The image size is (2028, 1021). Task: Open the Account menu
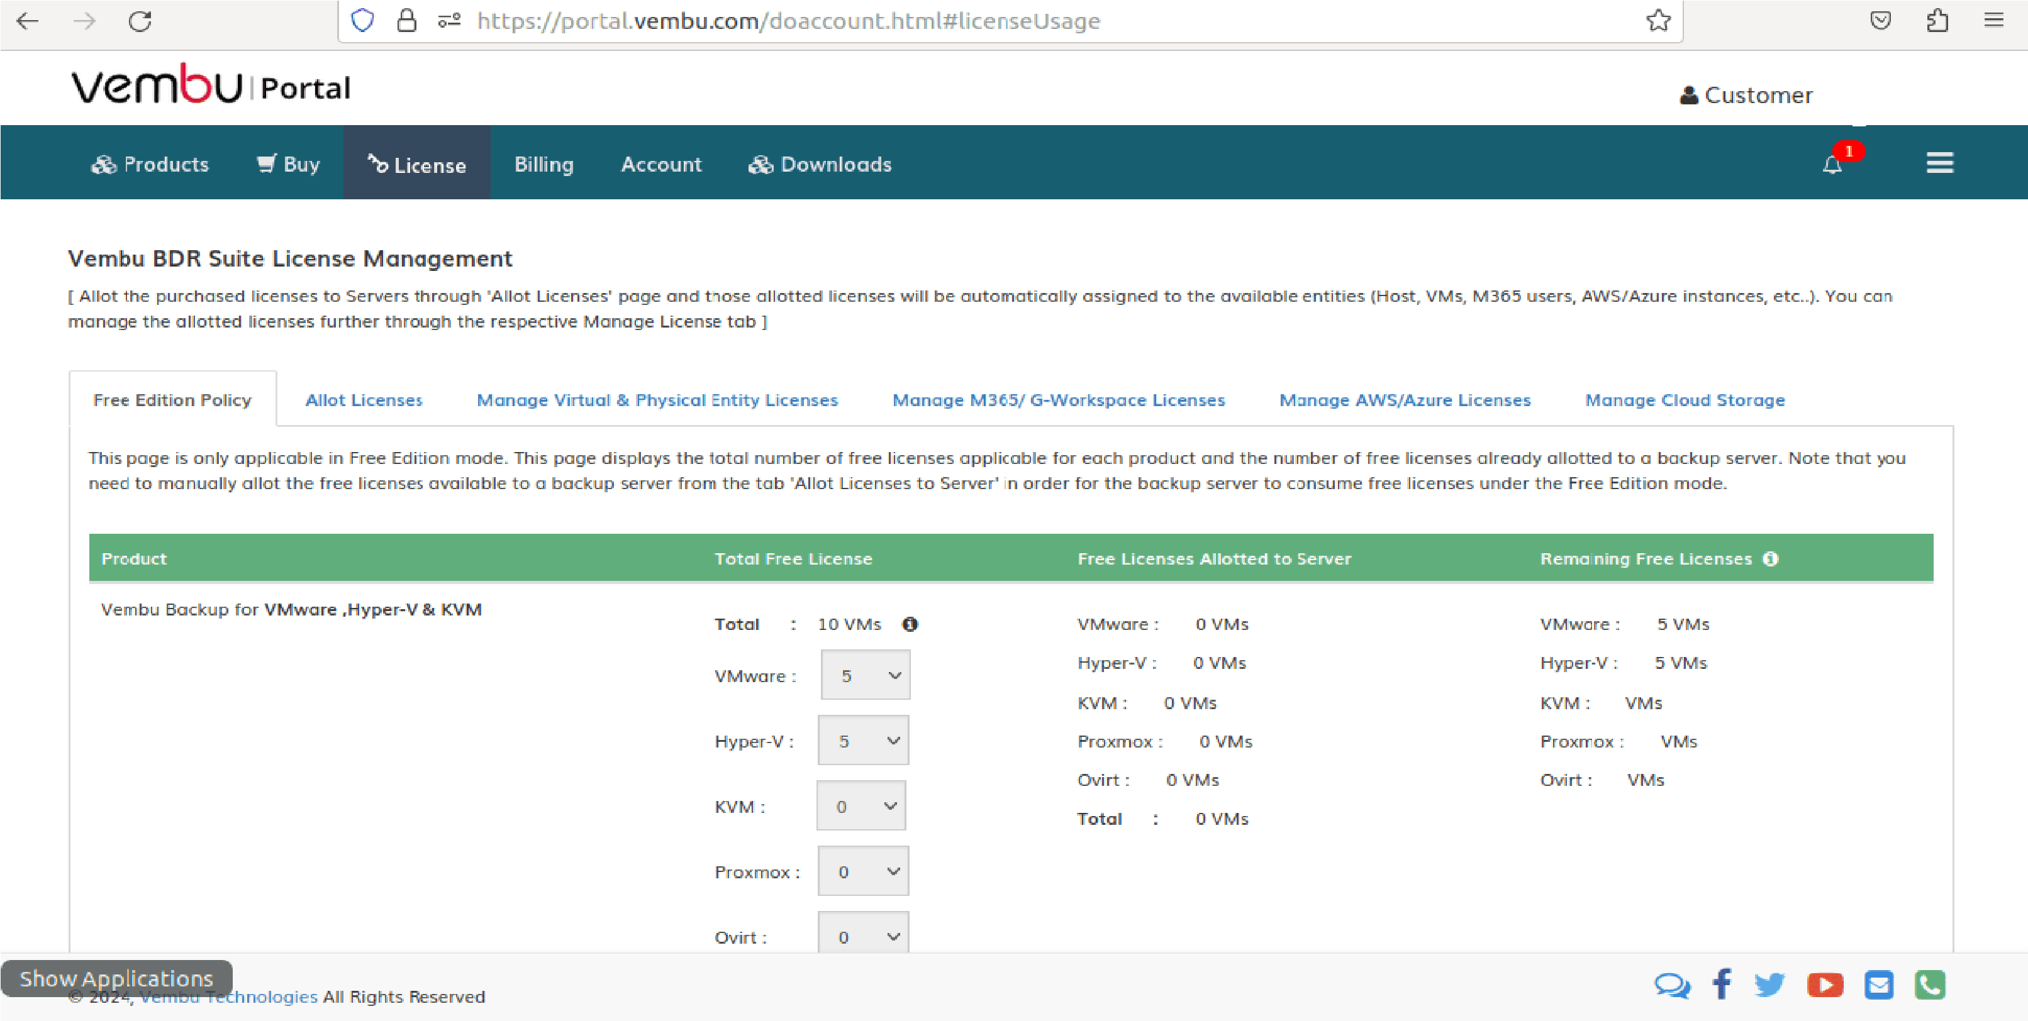[x=661, y=164]
